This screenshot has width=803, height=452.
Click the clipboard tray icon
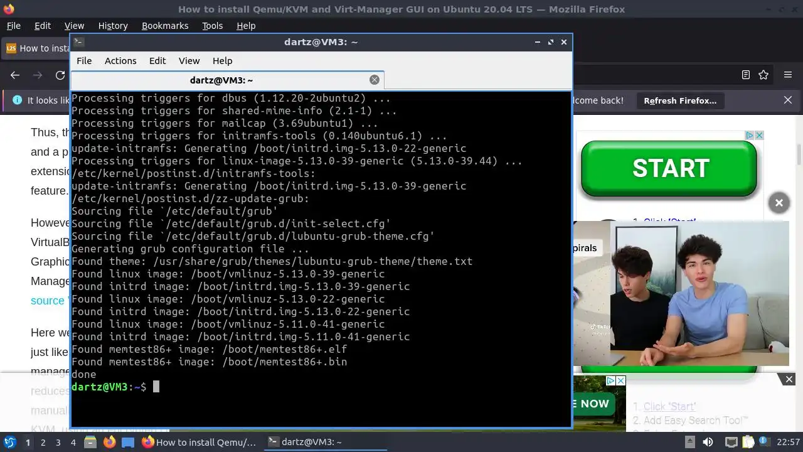pyautogui.click(x=747, y=442)
